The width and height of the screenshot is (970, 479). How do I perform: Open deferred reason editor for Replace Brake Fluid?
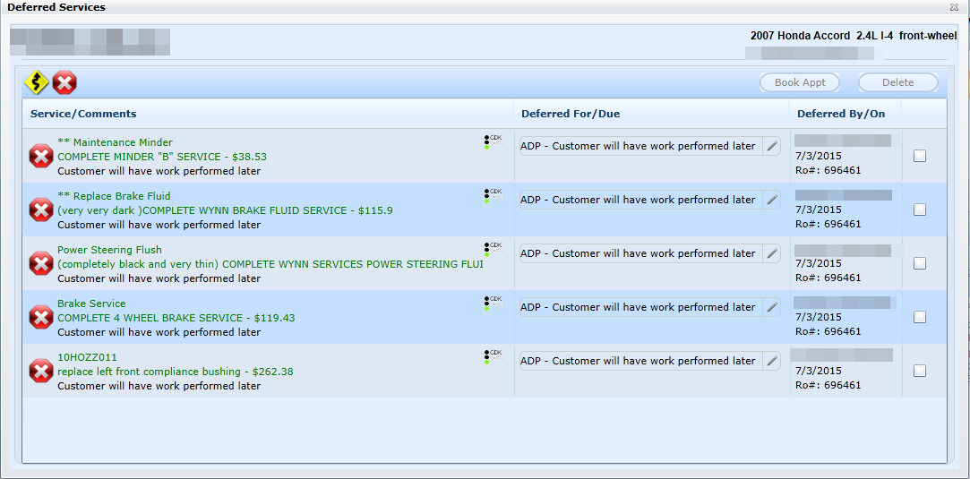click(771, 200)
